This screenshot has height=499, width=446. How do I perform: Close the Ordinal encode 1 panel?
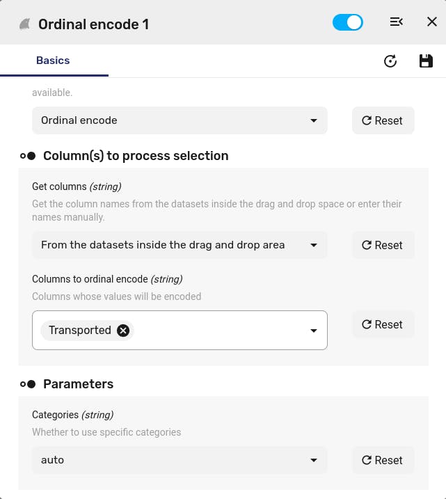[x=431, y=22]
